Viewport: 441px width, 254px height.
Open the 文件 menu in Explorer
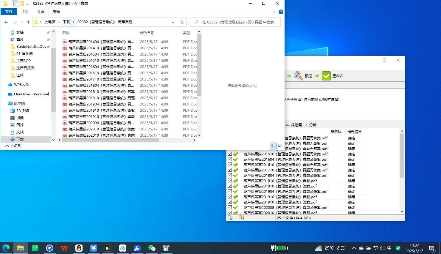(x=9, y=12)
